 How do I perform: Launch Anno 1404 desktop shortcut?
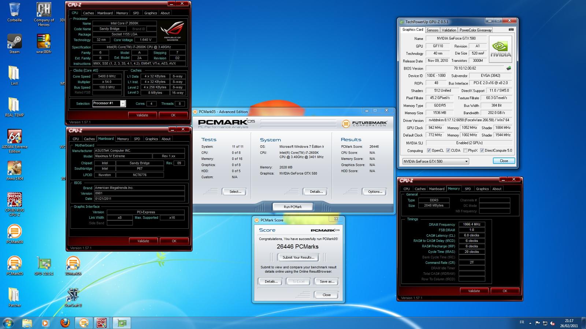tap(15, 171)
